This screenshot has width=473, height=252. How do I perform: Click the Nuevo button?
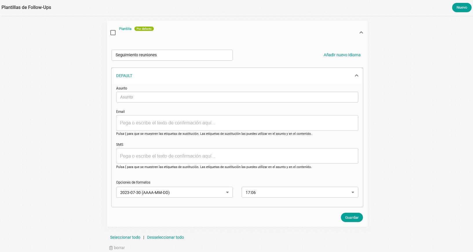click(x=461, y=8)
